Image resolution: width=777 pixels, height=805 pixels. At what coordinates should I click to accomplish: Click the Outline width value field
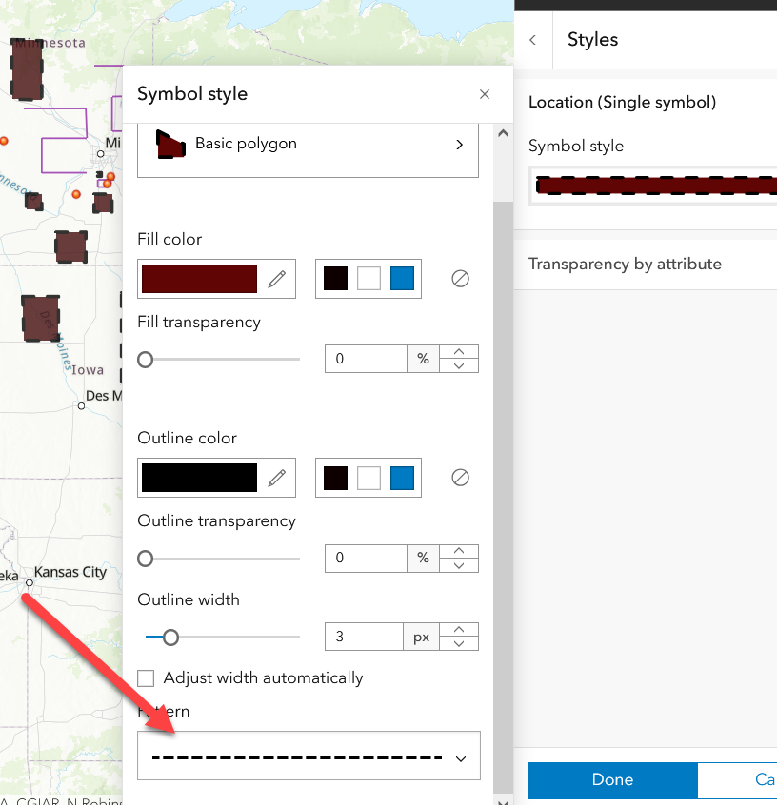tap(364, 636)
